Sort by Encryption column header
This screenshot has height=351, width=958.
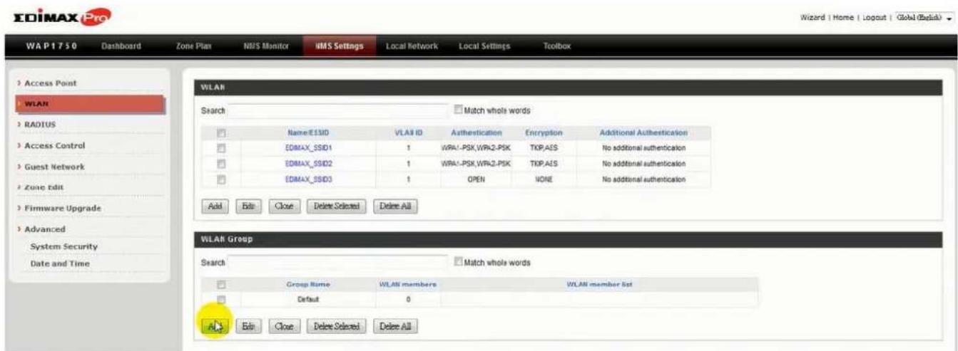544,132
